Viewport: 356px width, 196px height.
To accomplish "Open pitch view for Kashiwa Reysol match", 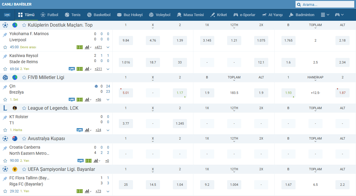I will pos(80,69).
